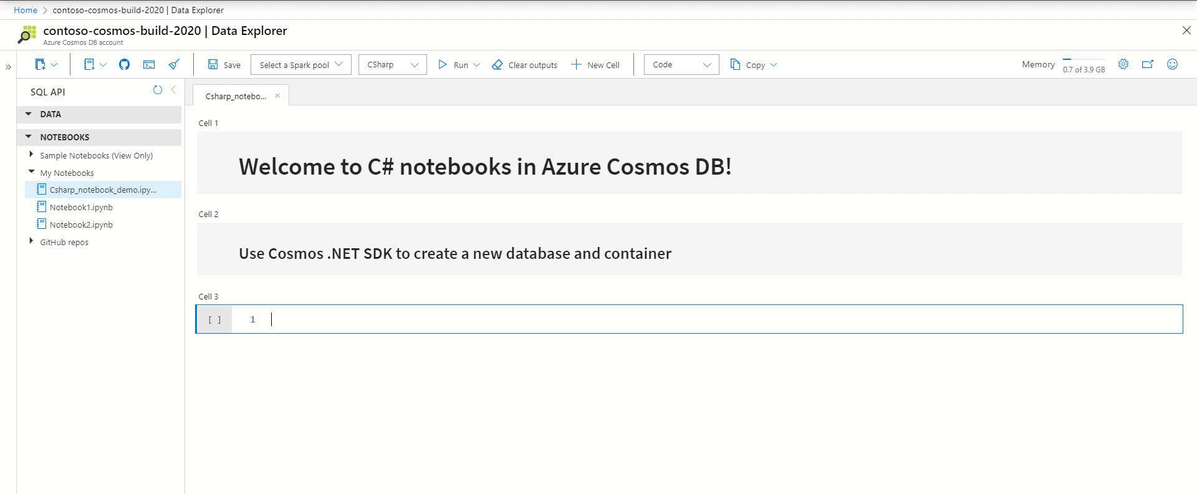Click the Run play icon
Image resolution: width=1197 pixels, height=494 pixels.
(x=443, y=64)
